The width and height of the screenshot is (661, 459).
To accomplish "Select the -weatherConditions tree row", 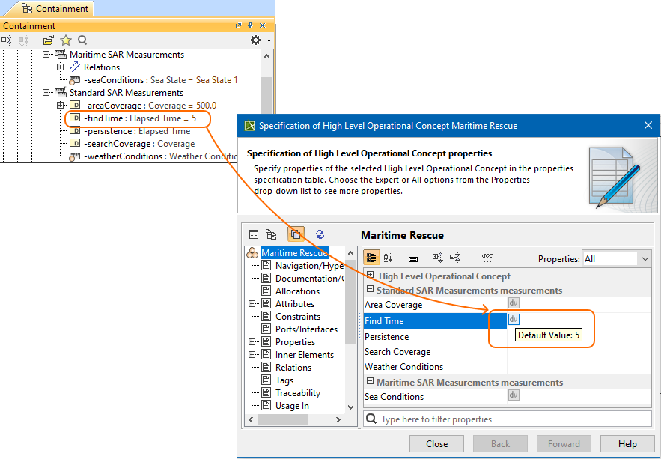I will (153, 156).
